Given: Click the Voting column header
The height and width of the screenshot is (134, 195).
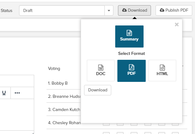Looking at the screenshot, I should (54, 68).
